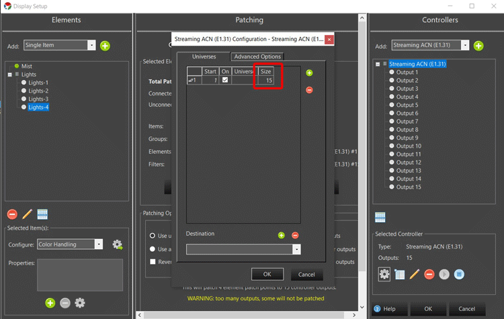Open the Add element type Single Item dropdown
The image size is (504, 319).
[x=91, y=45]
